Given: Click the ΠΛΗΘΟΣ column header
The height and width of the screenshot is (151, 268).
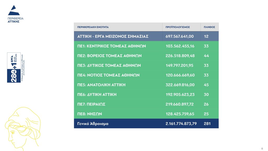Looking at the screenshot, I should [209, 27].
